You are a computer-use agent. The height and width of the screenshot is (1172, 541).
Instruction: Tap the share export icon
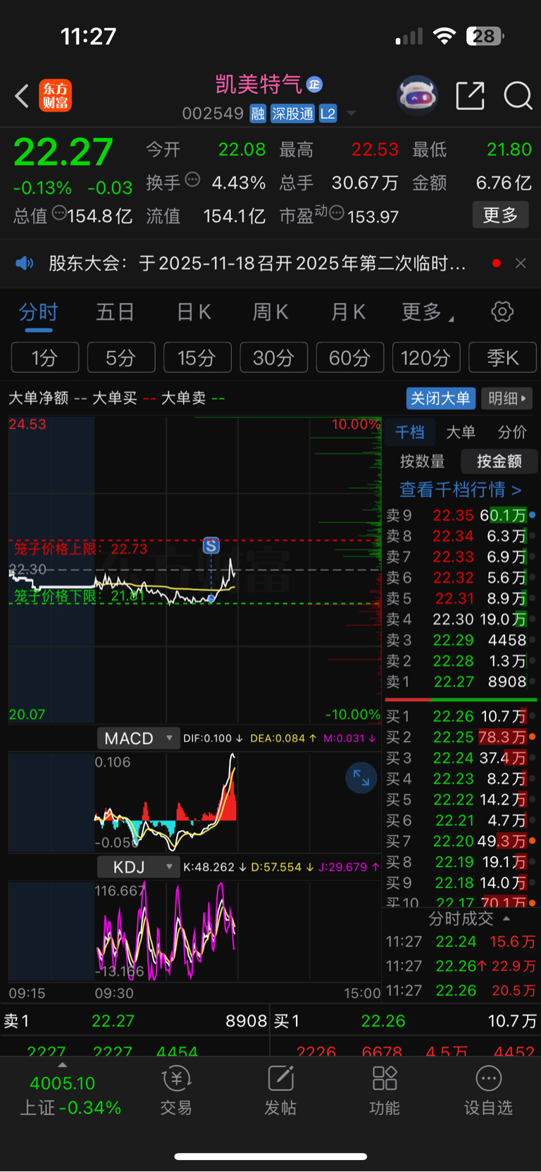[470, 95]
